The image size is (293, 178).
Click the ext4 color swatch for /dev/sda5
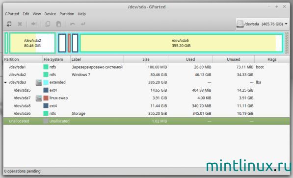tap(46, 90)
